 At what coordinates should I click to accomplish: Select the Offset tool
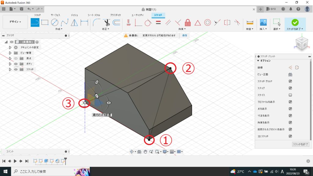click(x=116, y=23)
